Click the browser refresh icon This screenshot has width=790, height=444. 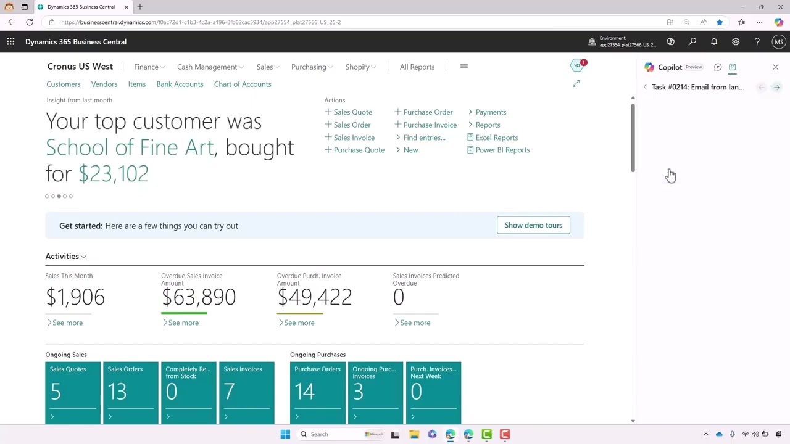(30, 22)
